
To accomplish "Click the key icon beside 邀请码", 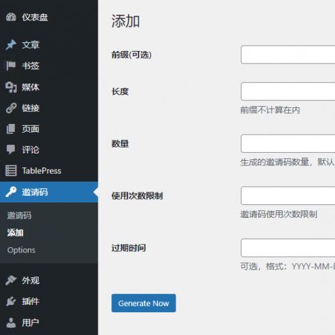I will [x=11, y=192].
